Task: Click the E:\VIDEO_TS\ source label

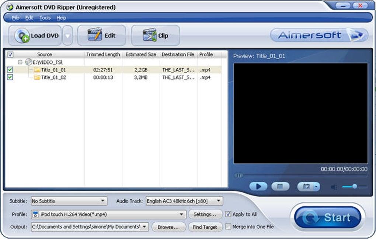Action: point(48,62)
